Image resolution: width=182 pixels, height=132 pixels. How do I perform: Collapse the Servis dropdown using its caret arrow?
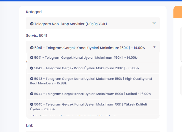[154, 47]
